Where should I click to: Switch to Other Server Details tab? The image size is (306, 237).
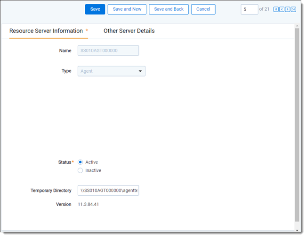(x=129, y=31)
